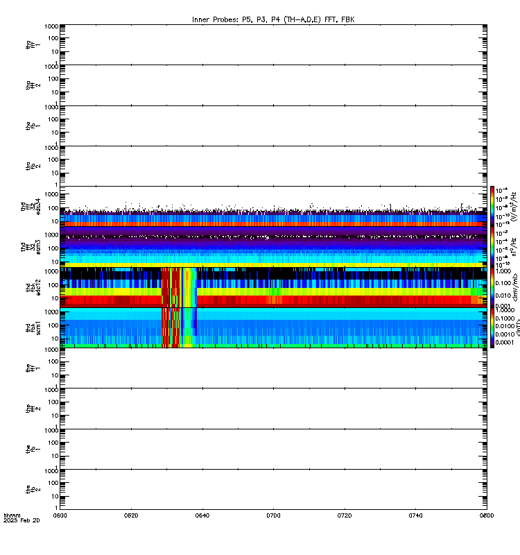Image resolution: width=520 pixels, height=555 pixels.
Task: Click the '0800' time axis label
Action: (487, 515)
